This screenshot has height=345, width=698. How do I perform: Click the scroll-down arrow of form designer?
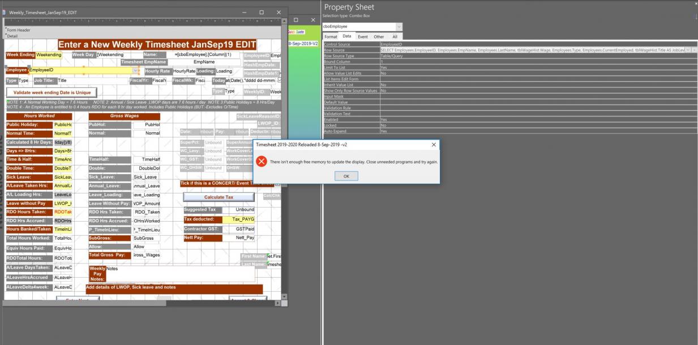(284, 297)
